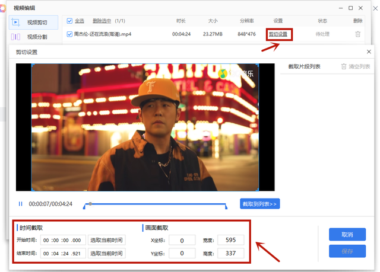Image resolution: width=380 pixels, height=272 pixels.
Task: Click the 清空列表 text button
Action: click(359, 66)
